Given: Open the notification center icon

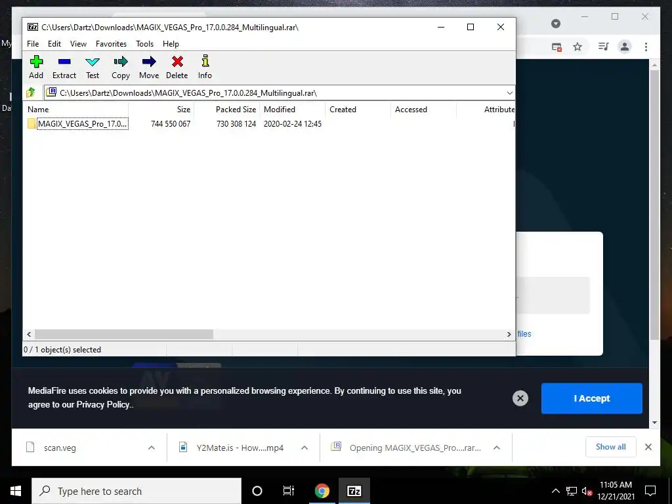Looking at the screenshot, I should coord(650,490).
